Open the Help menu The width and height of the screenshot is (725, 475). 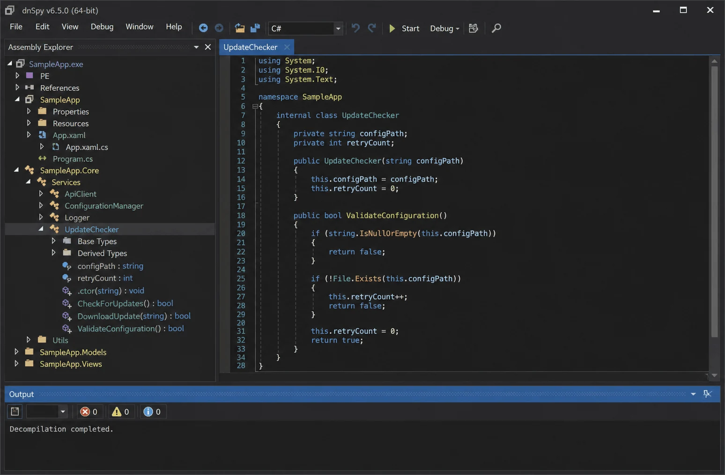tap(174, 27)
